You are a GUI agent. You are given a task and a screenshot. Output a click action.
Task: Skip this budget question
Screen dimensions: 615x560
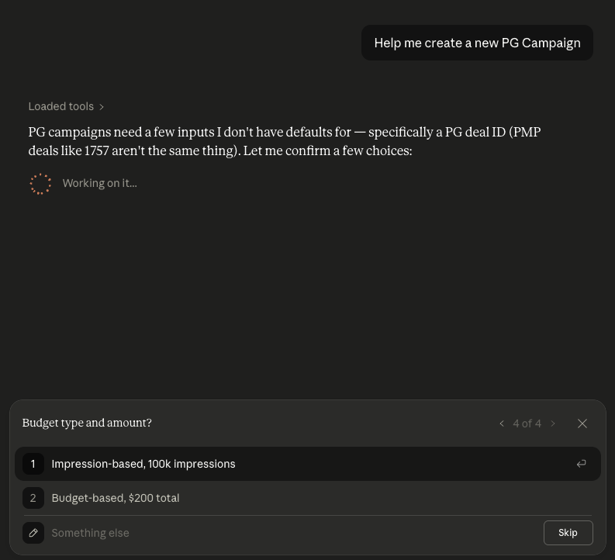tap(568, 533)
